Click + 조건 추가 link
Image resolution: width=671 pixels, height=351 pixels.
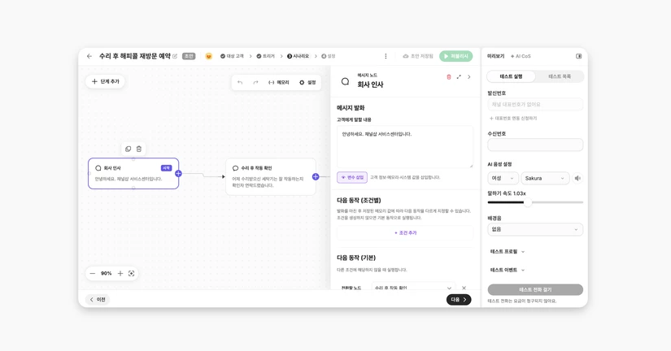405,233
